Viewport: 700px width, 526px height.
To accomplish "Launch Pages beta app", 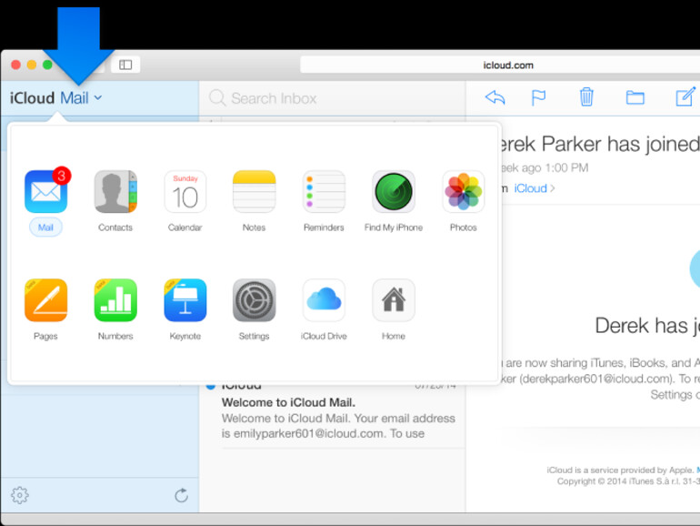I will pyautogui.click(x=45, y=300).
